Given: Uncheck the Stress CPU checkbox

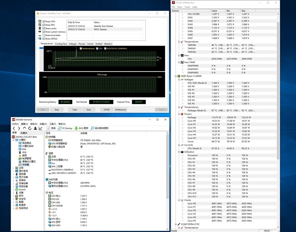Looking at the screenshot, I should [x=43, y=21].
